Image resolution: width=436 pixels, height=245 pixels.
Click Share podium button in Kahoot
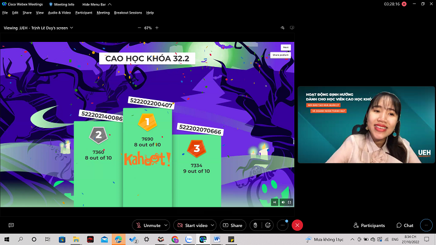281,55
